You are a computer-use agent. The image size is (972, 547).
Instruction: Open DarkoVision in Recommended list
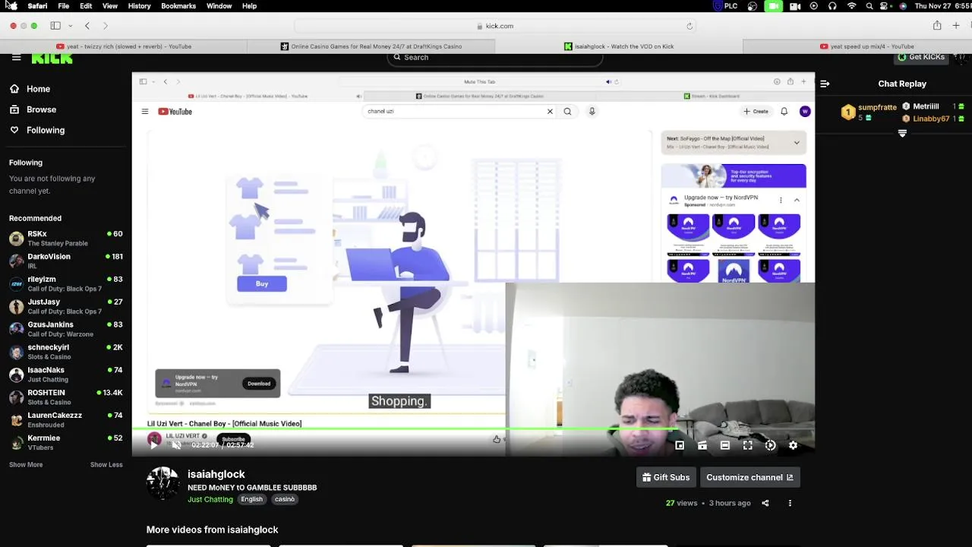66,261
